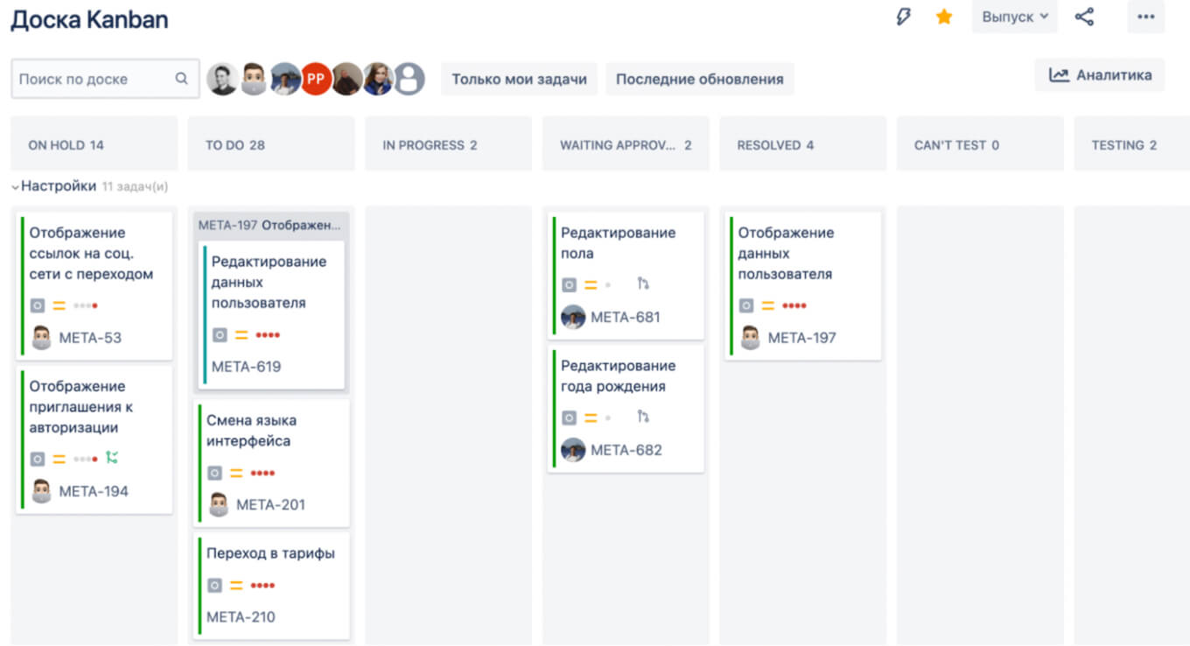Viewport: 1190px width, 646px height.
Task: Enable the 'Последние обновления' filter
Action: coord(700,79)
